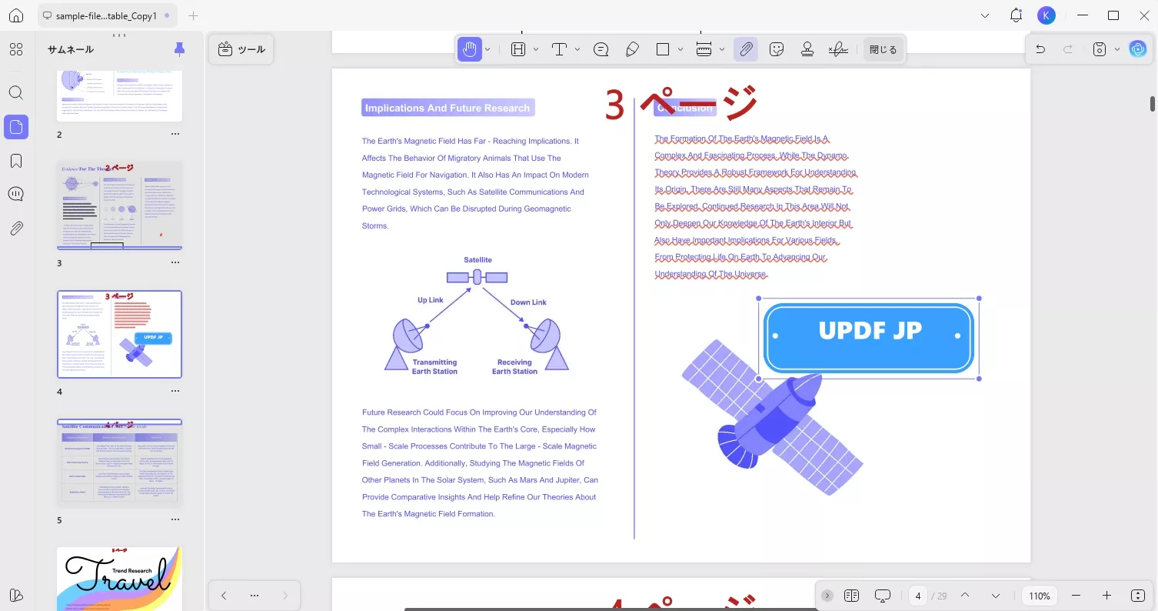Open options for thumbnail page 2
The height and width of the screenshot is (611, 1158).
(175, 135)
